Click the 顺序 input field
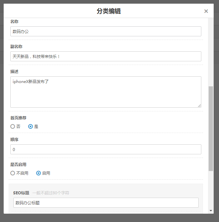 [x=106, y=149]
